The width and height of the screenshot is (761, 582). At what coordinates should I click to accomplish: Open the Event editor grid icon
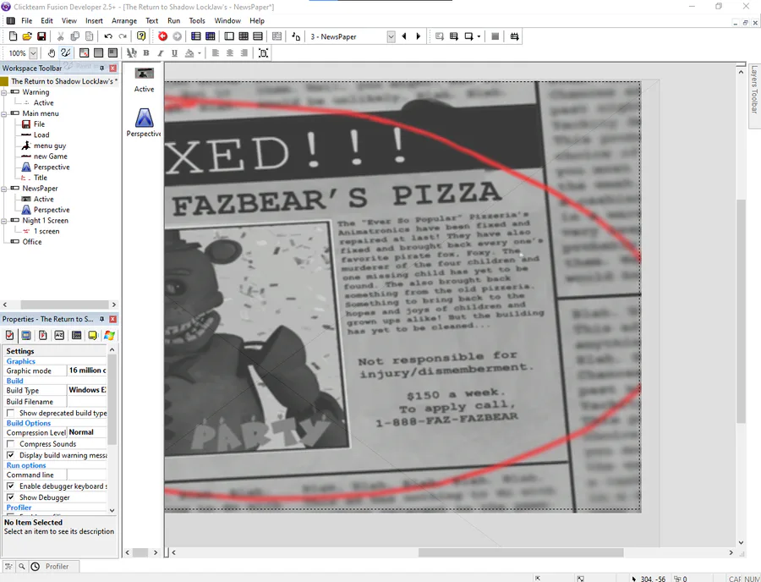(x=244, y=36)
